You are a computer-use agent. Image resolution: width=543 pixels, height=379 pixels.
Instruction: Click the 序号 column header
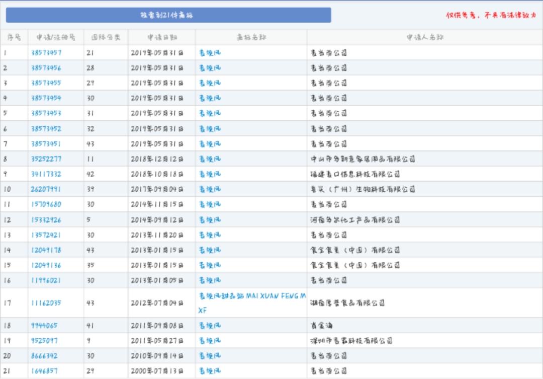tap(14, 37)
